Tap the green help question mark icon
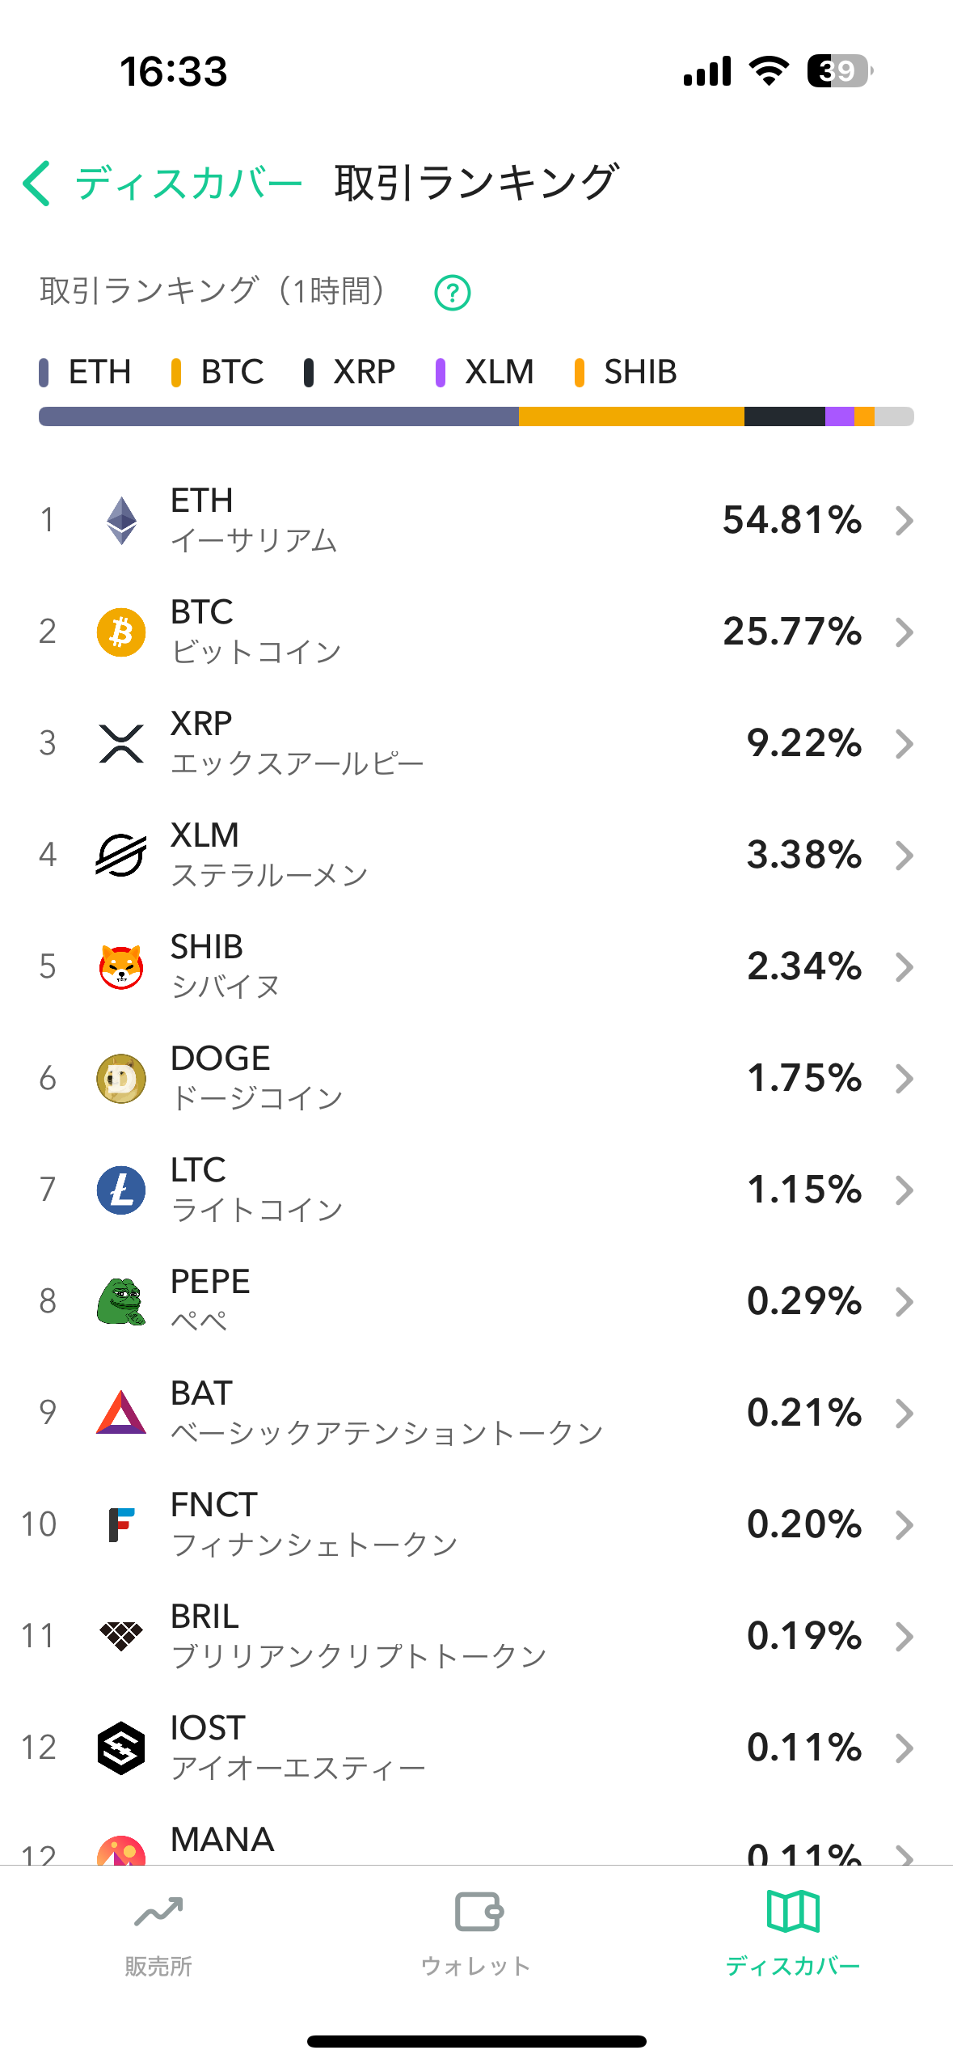Screen dimensions: 953x2067 pos(452,293)
